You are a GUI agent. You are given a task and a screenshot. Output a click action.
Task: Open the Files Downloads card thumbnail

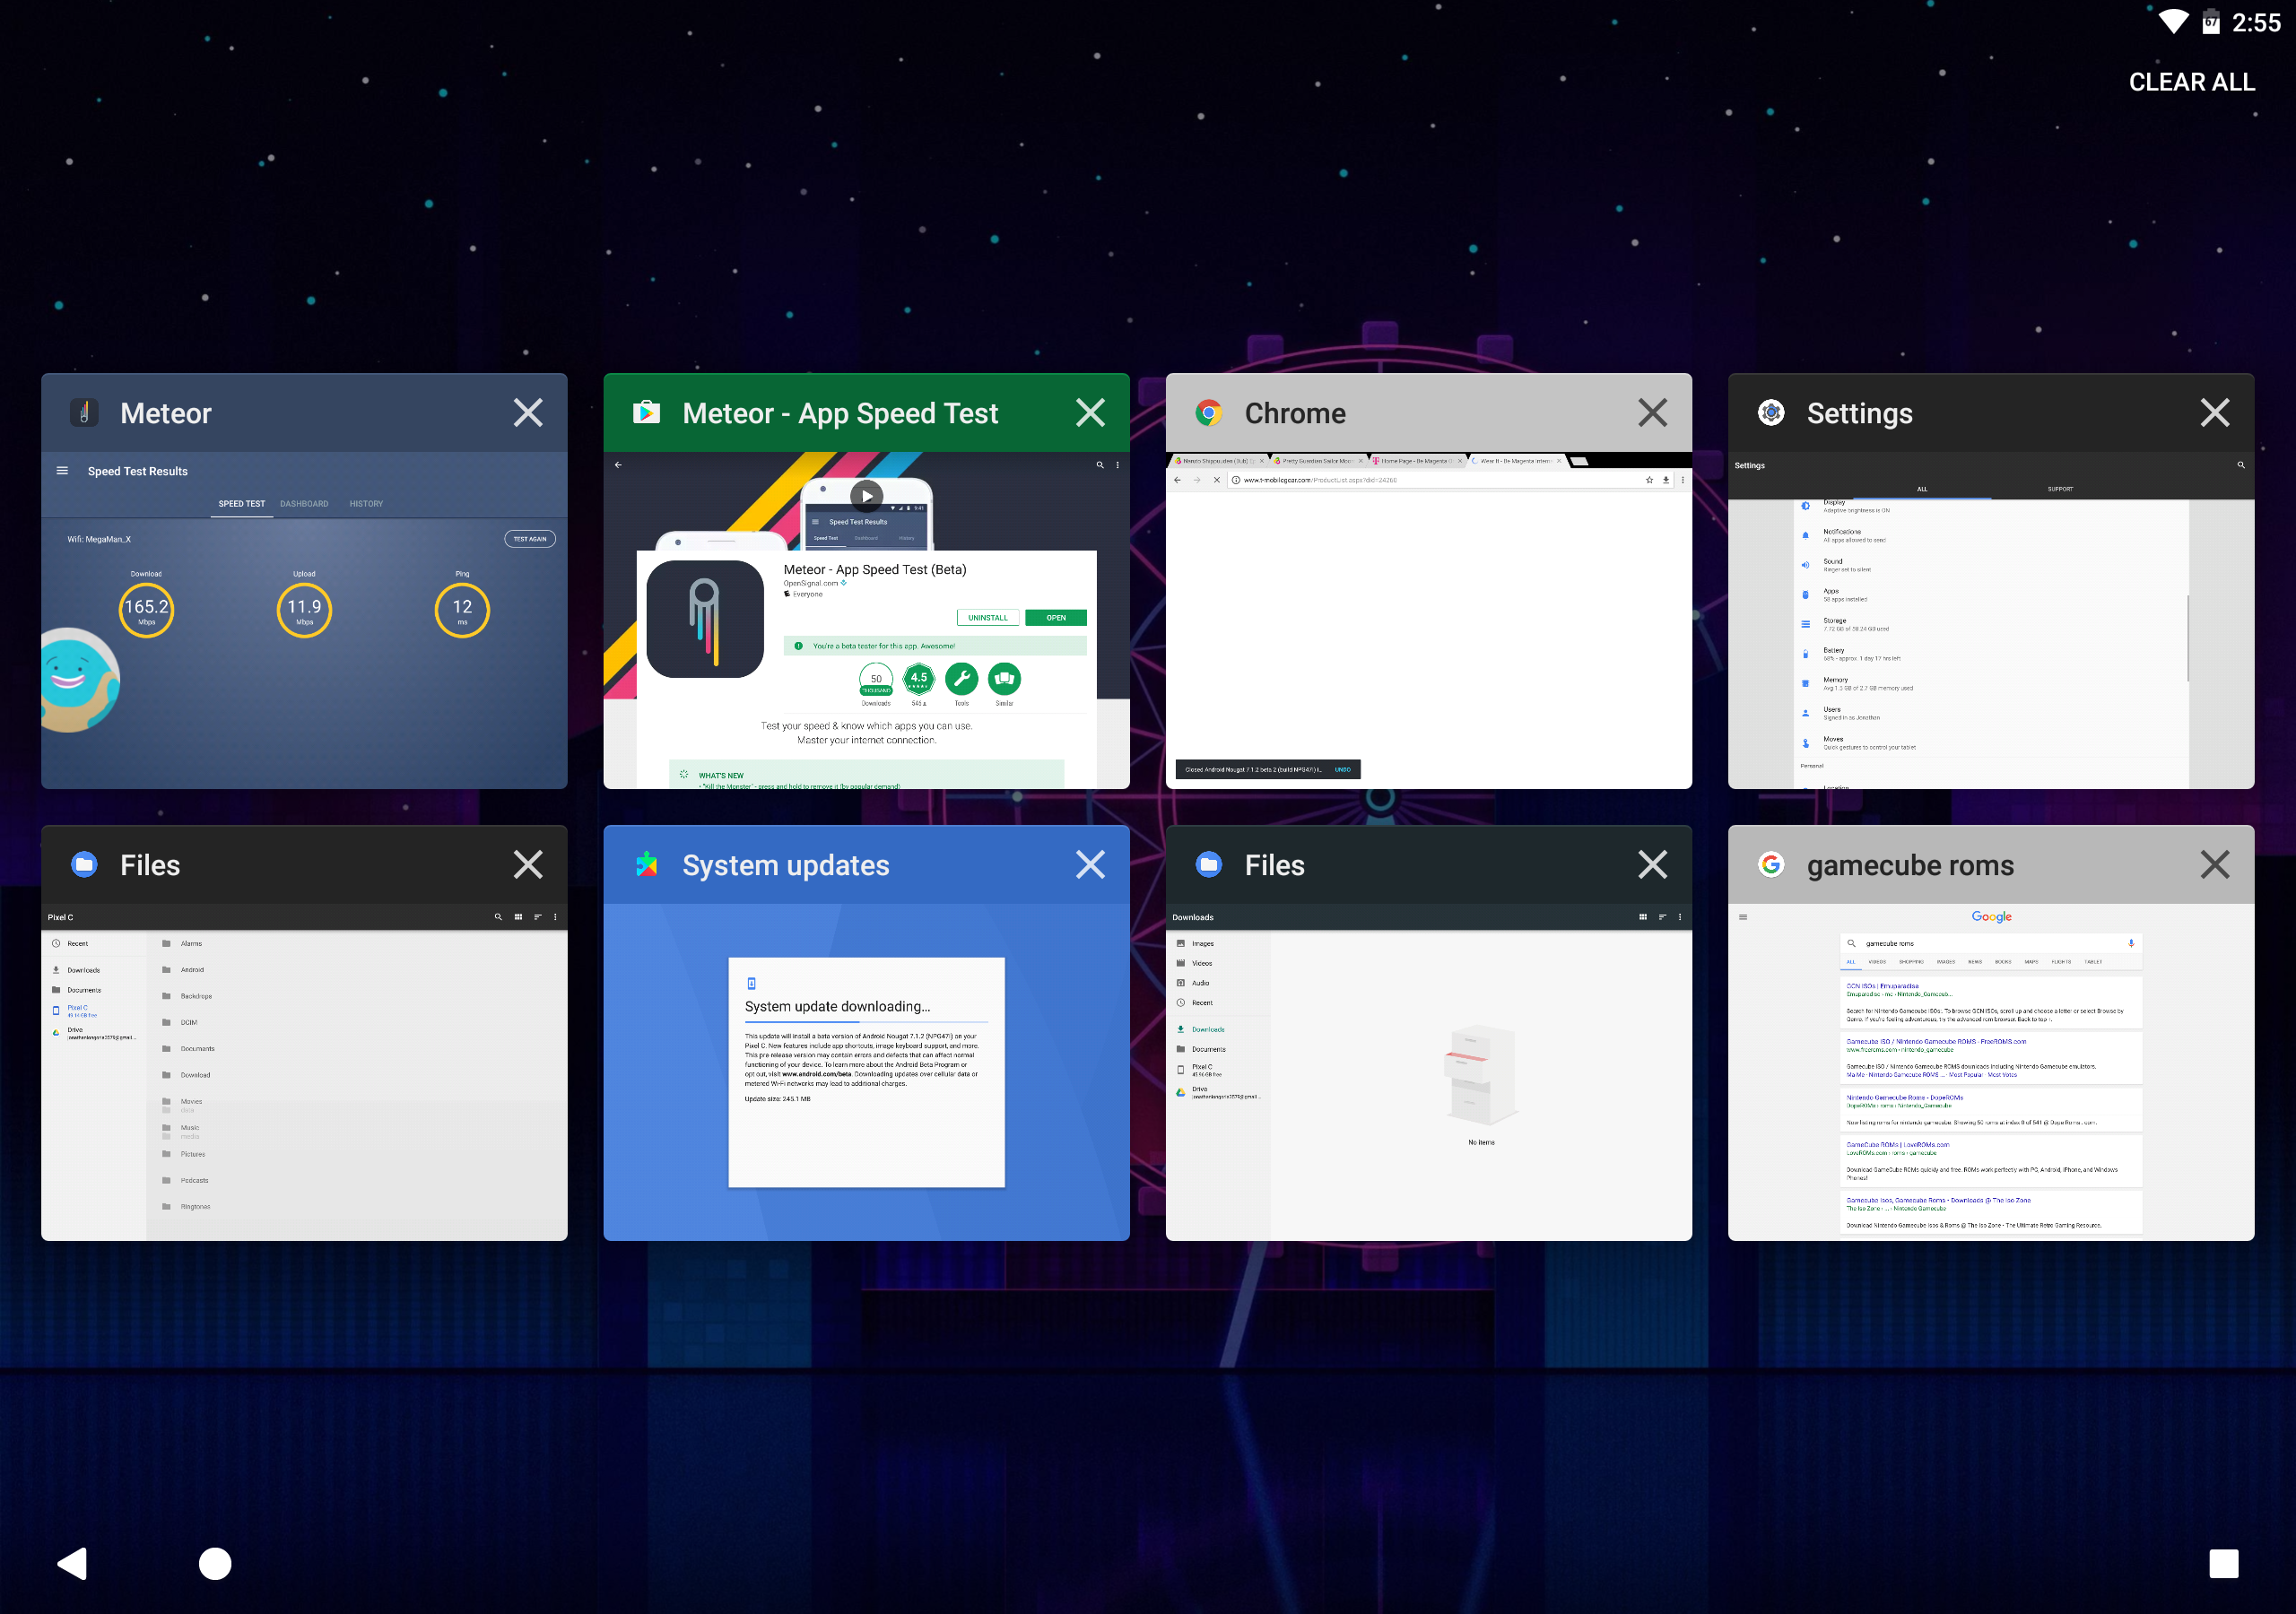pos(1428,1072)
